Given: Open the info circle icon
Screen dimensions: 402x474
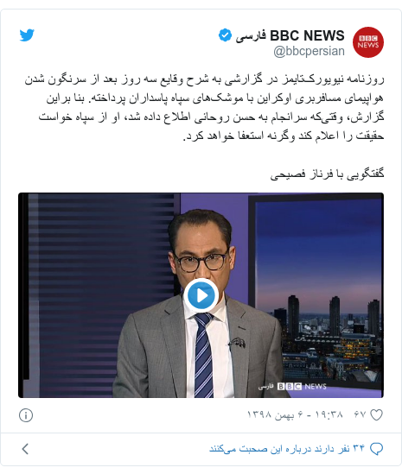Looking at the screenshot, I should click(26, 415).
